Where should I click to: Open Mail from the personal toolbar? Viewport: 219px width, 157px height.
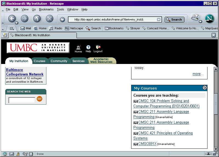26,28
